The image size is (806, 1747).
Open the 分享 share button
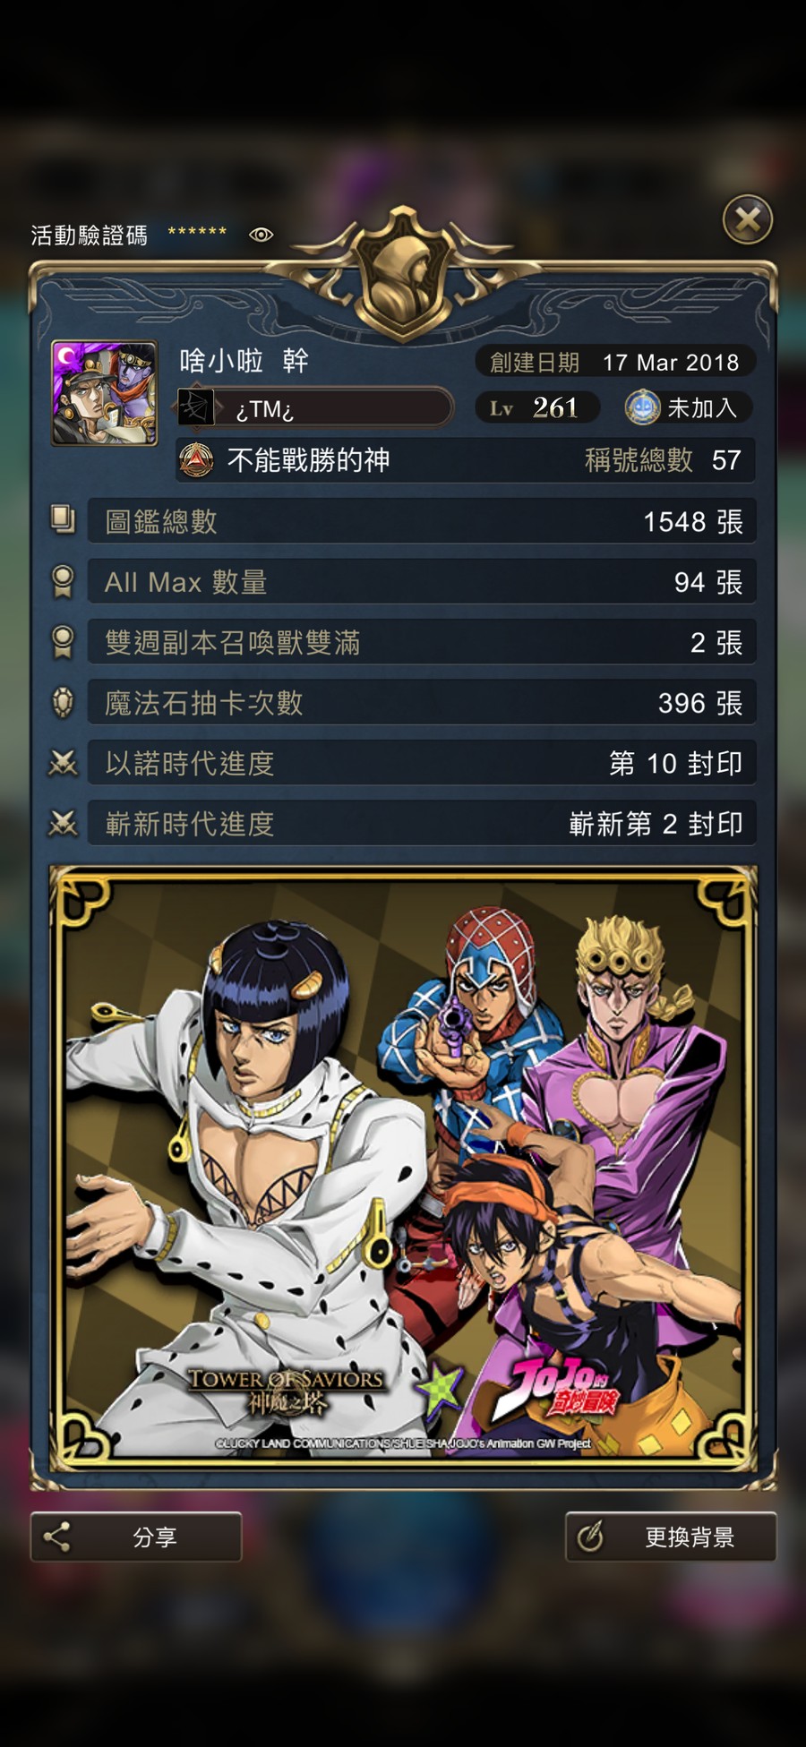(136, 1537)
